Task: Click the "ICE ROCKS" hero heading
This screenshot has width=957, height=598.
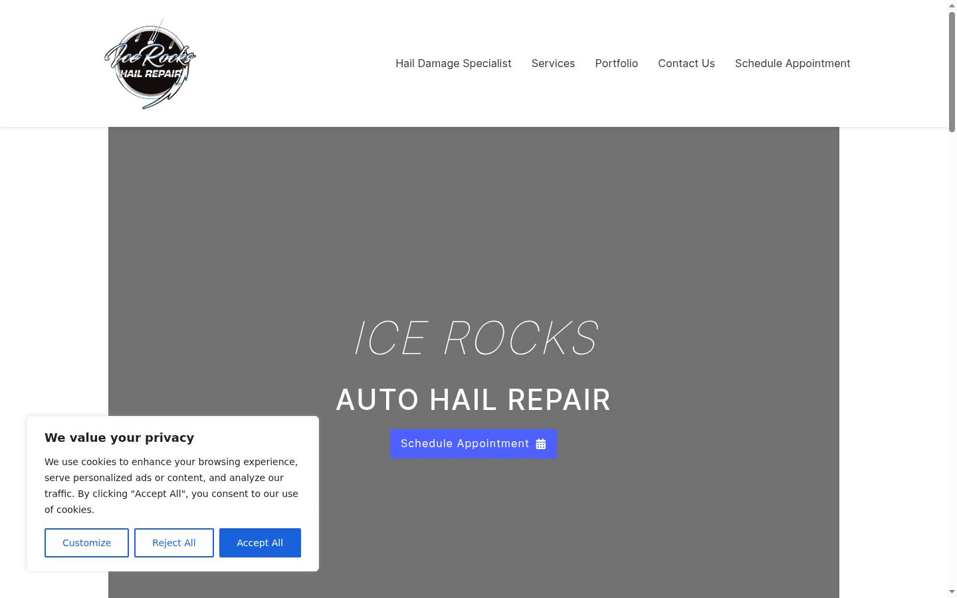Action: (477, 338)
